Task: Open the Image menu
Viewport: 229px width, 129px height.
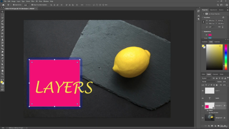Action: [14, 1]
